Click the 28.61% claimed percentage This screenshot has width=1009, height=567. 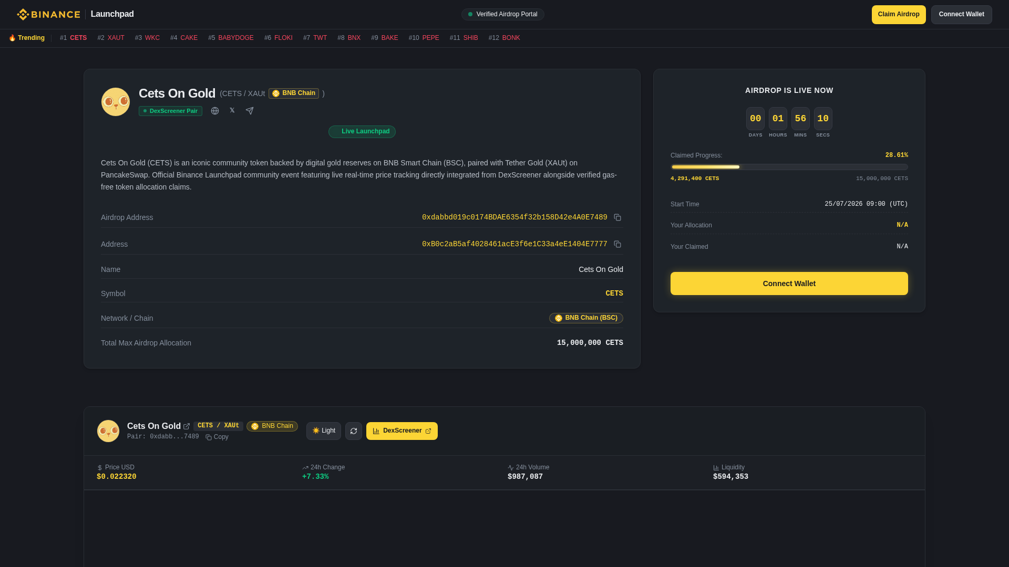coord(897,155)
